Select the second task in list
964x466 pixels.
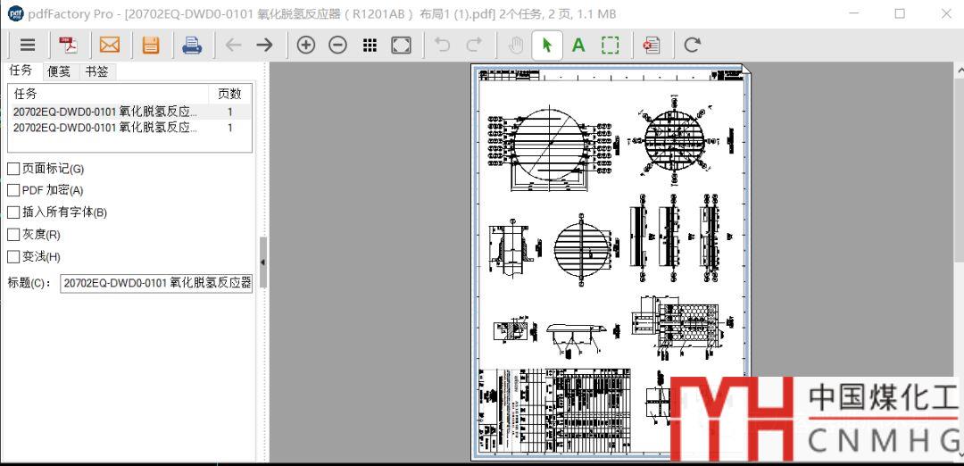point(104,128)
